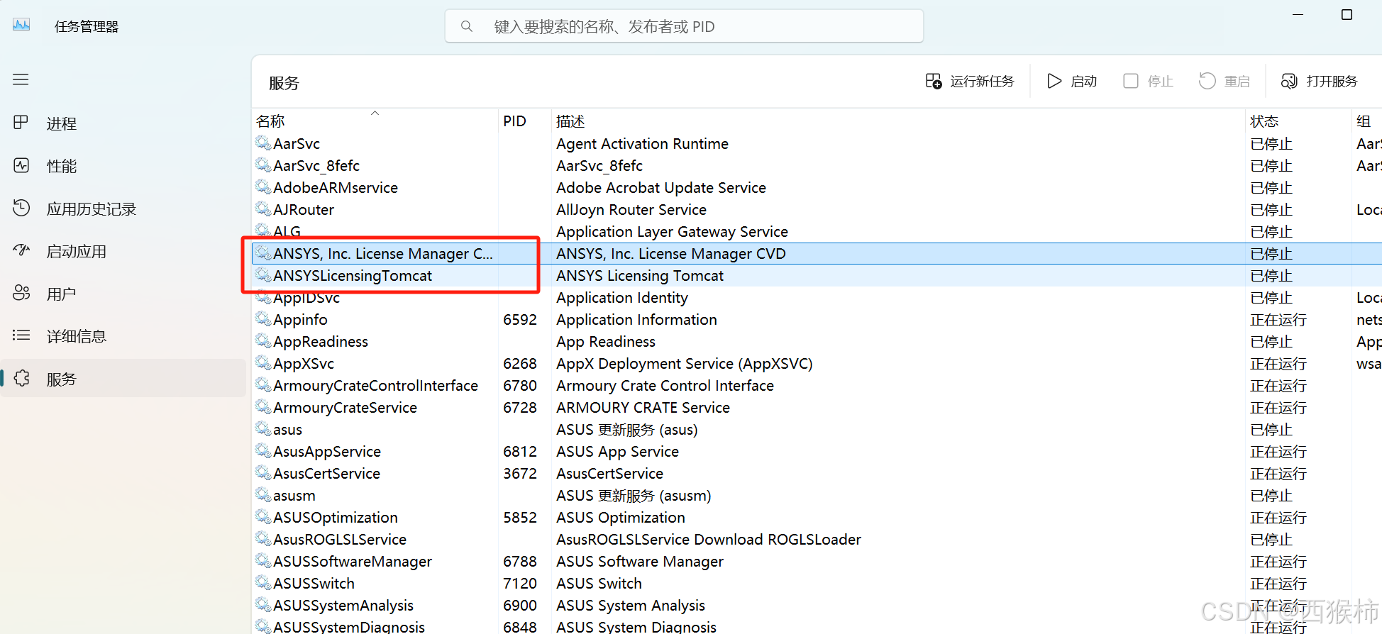Viewport: 1382px width, 634px height.
Task: Click the 启动 (Start) service button
Action: [x=1072, y=81]
